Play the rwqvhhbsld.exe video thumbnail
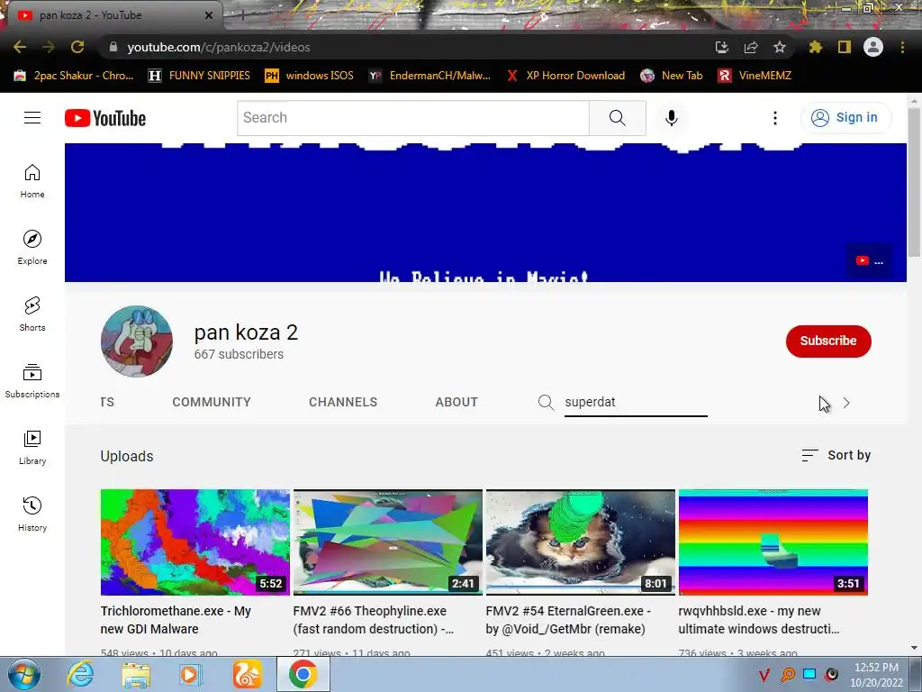The width and height of the screenshot is (922, 692). (773, 542)
